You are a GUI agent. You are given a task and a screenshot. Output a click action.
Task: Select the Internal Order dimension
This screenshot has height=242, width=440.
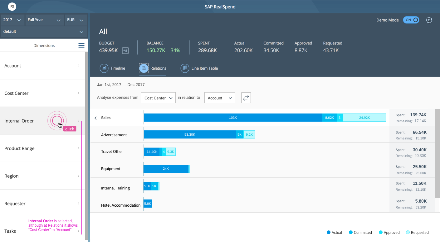tap(42, 121)
